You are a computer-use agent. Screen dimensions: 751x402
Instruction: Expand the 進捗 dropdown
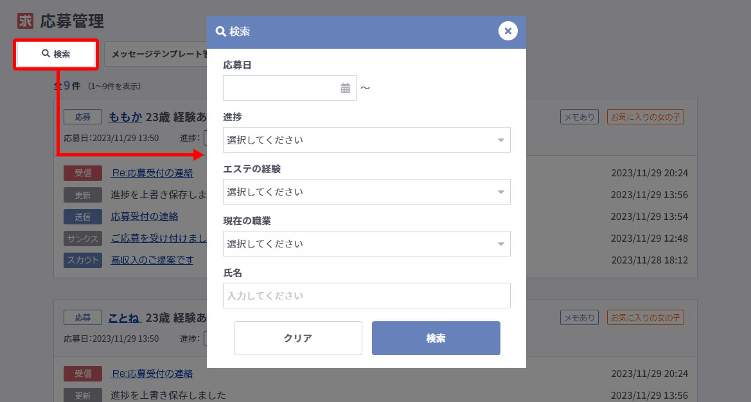[366, 140]
